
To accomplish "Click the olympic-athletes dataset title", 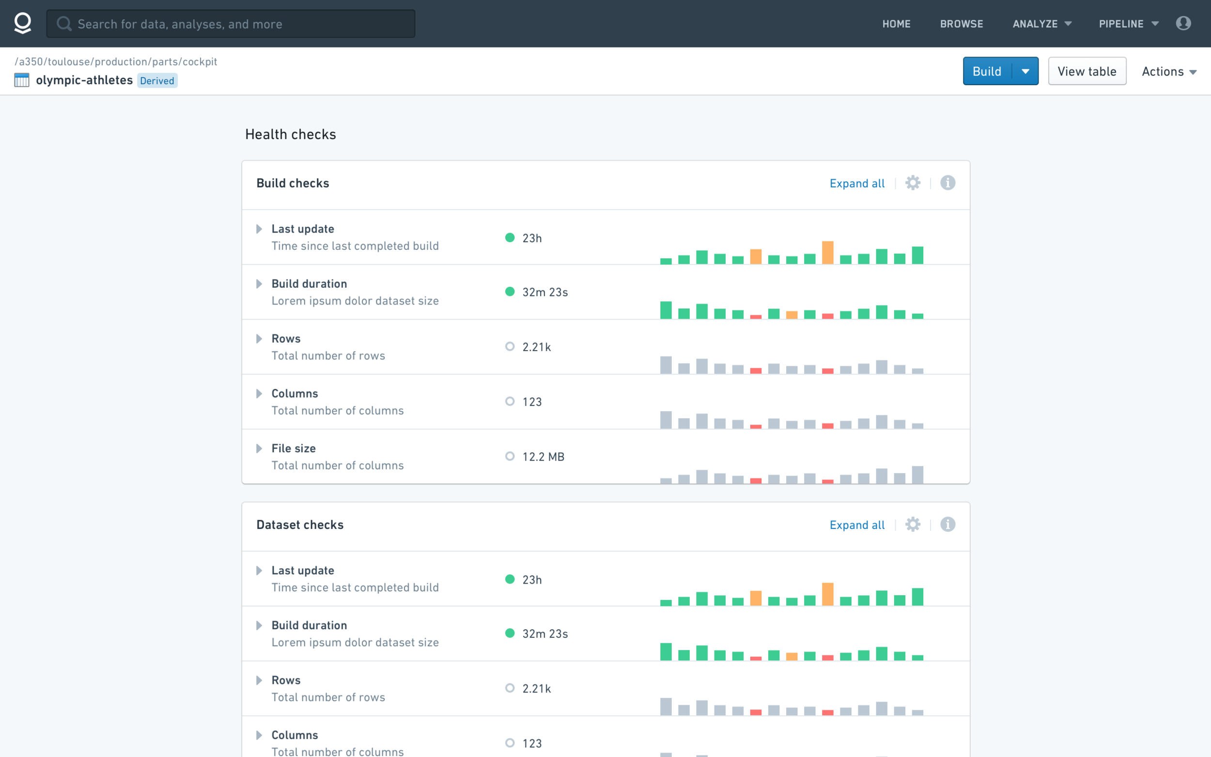I will click(84, 80).
